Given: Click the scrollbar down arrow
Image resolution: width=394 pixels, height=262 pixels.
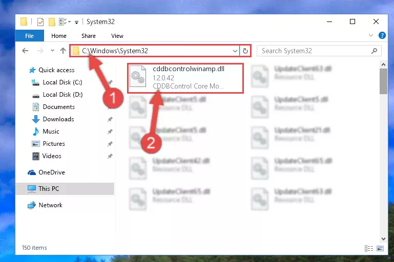Looking at the screenshot, I should (383, 239).
